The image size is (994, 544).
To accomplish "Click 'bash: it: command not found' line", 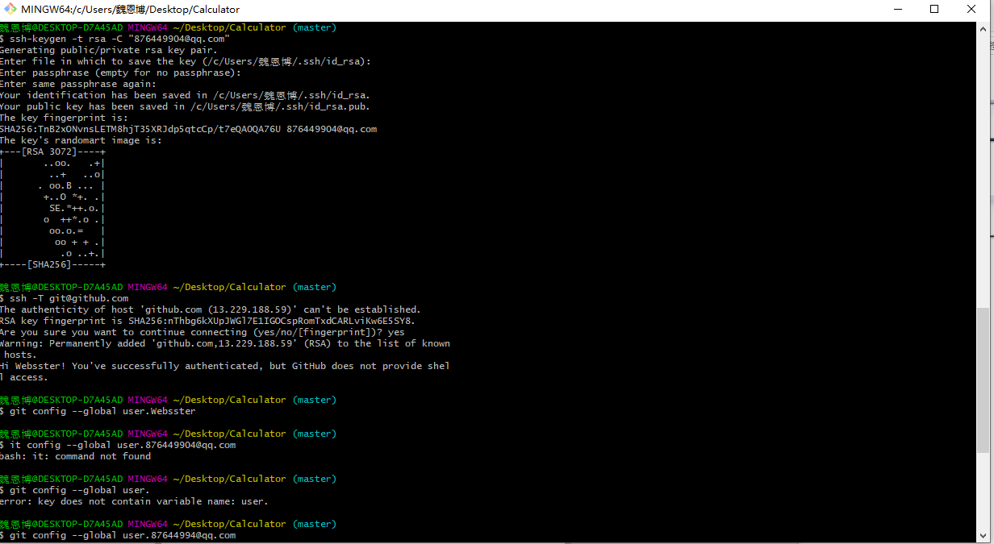I will coord(76,456).
